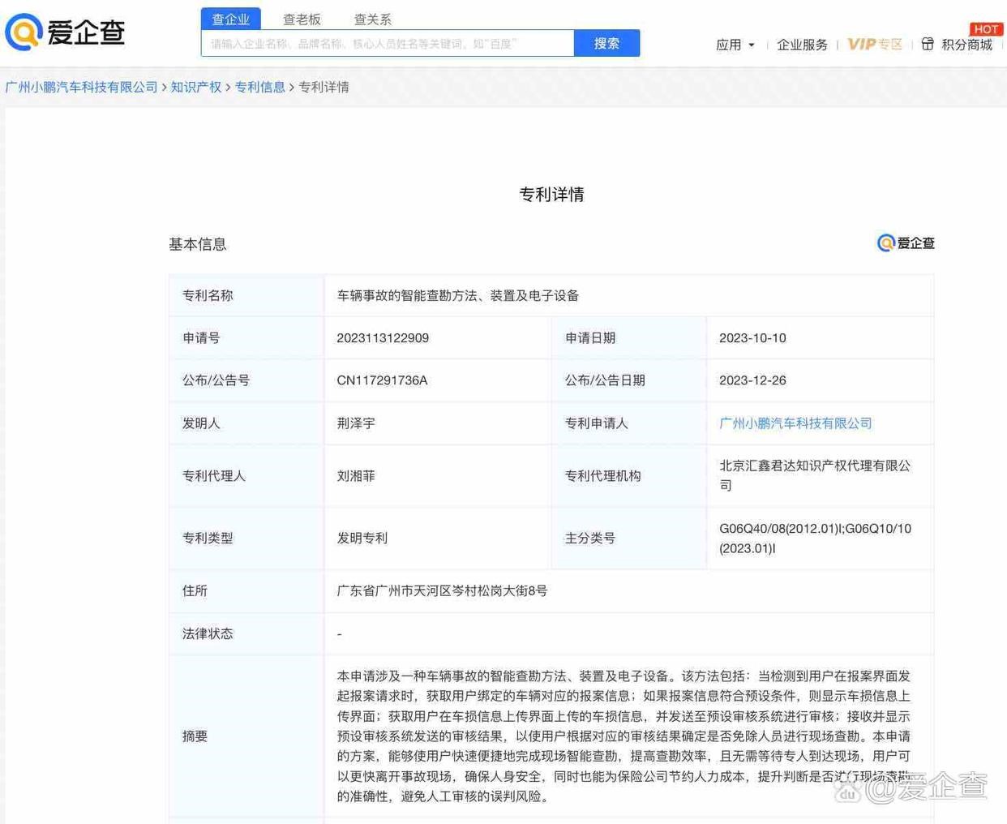This screenshot has height=824, width=1007.
Task: Click the blue 搜索 button
Action: tap(606, 44)
